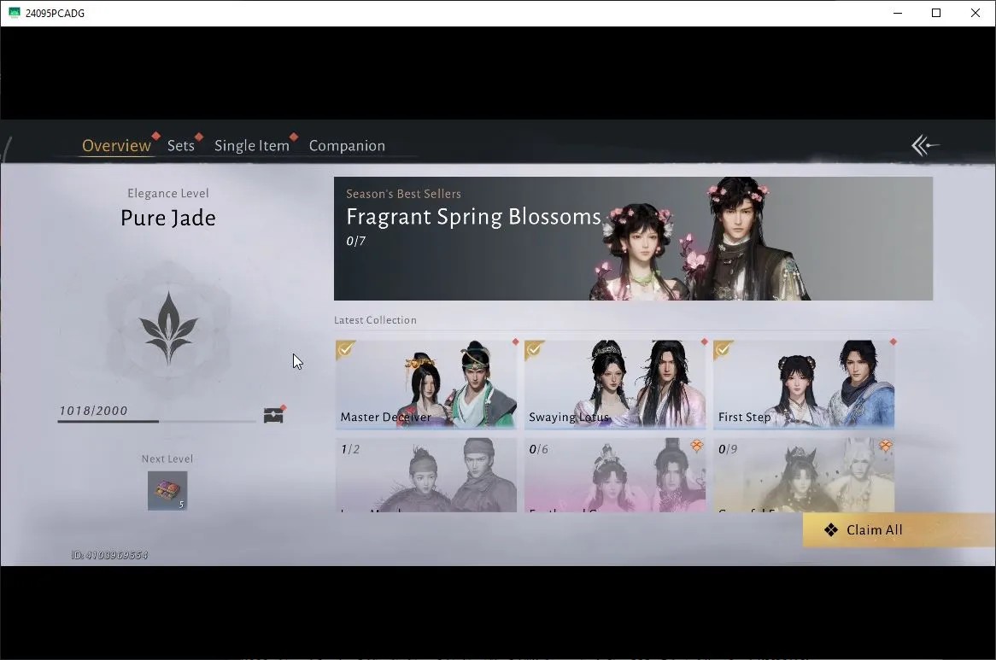Click the Pure Jade level title
This screenshot has height=660, width=996.
[x=168, y=218]
